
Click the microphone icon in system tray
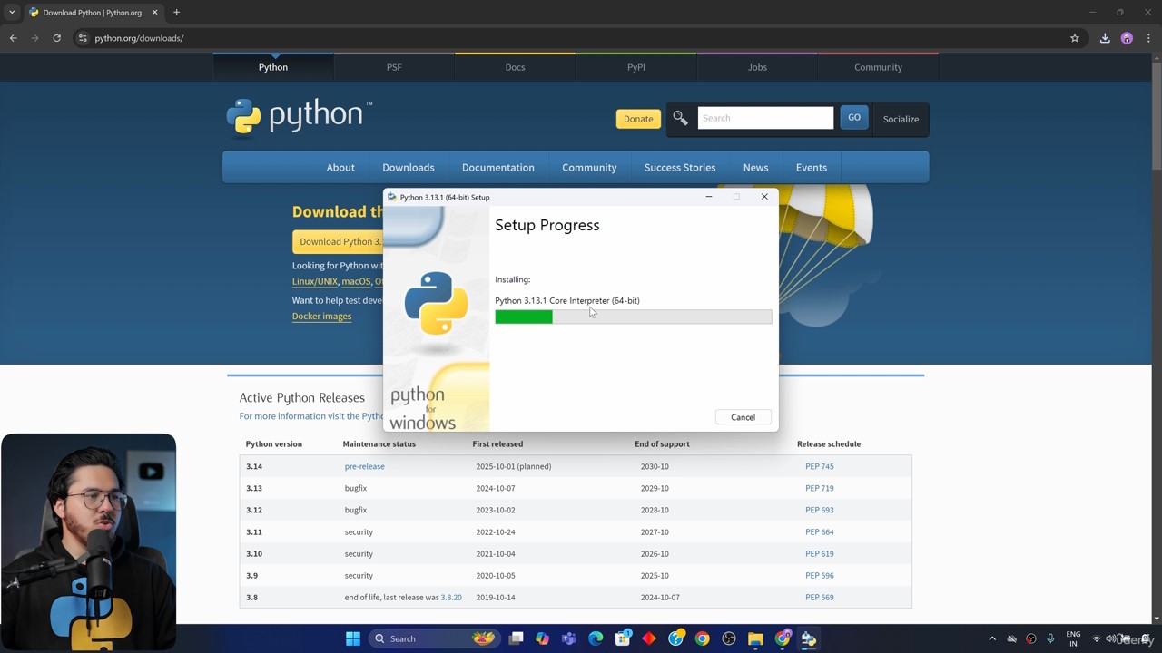[x=1050, y=638]
